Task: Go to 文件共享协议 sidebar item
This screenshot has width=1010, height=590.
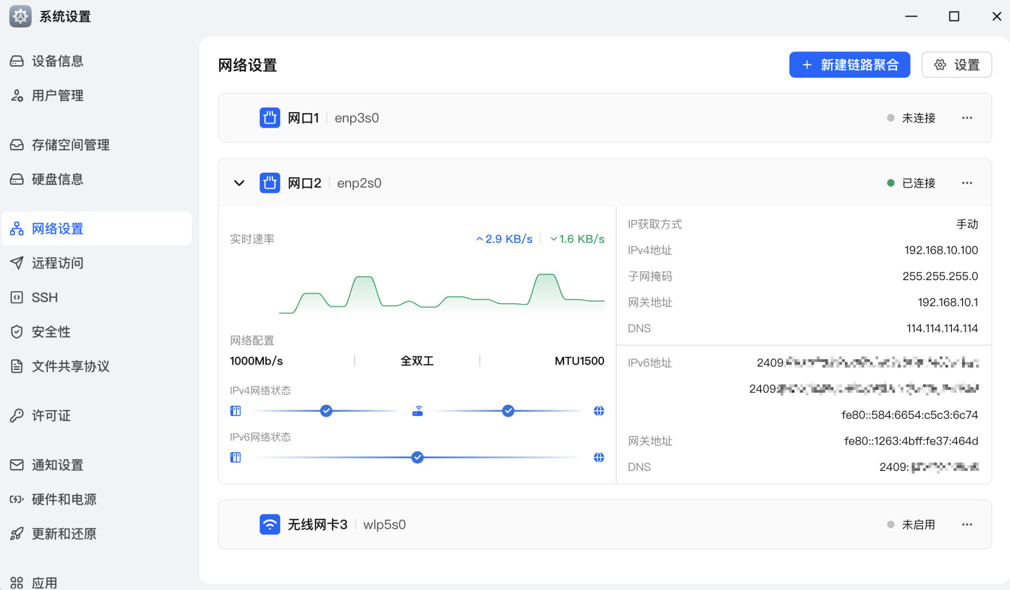Action: [x=70, y=366]
